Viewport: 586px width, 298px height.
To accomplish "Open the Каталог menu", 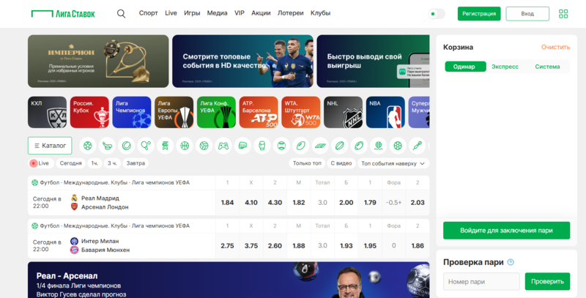I will [x=50, y=146].
